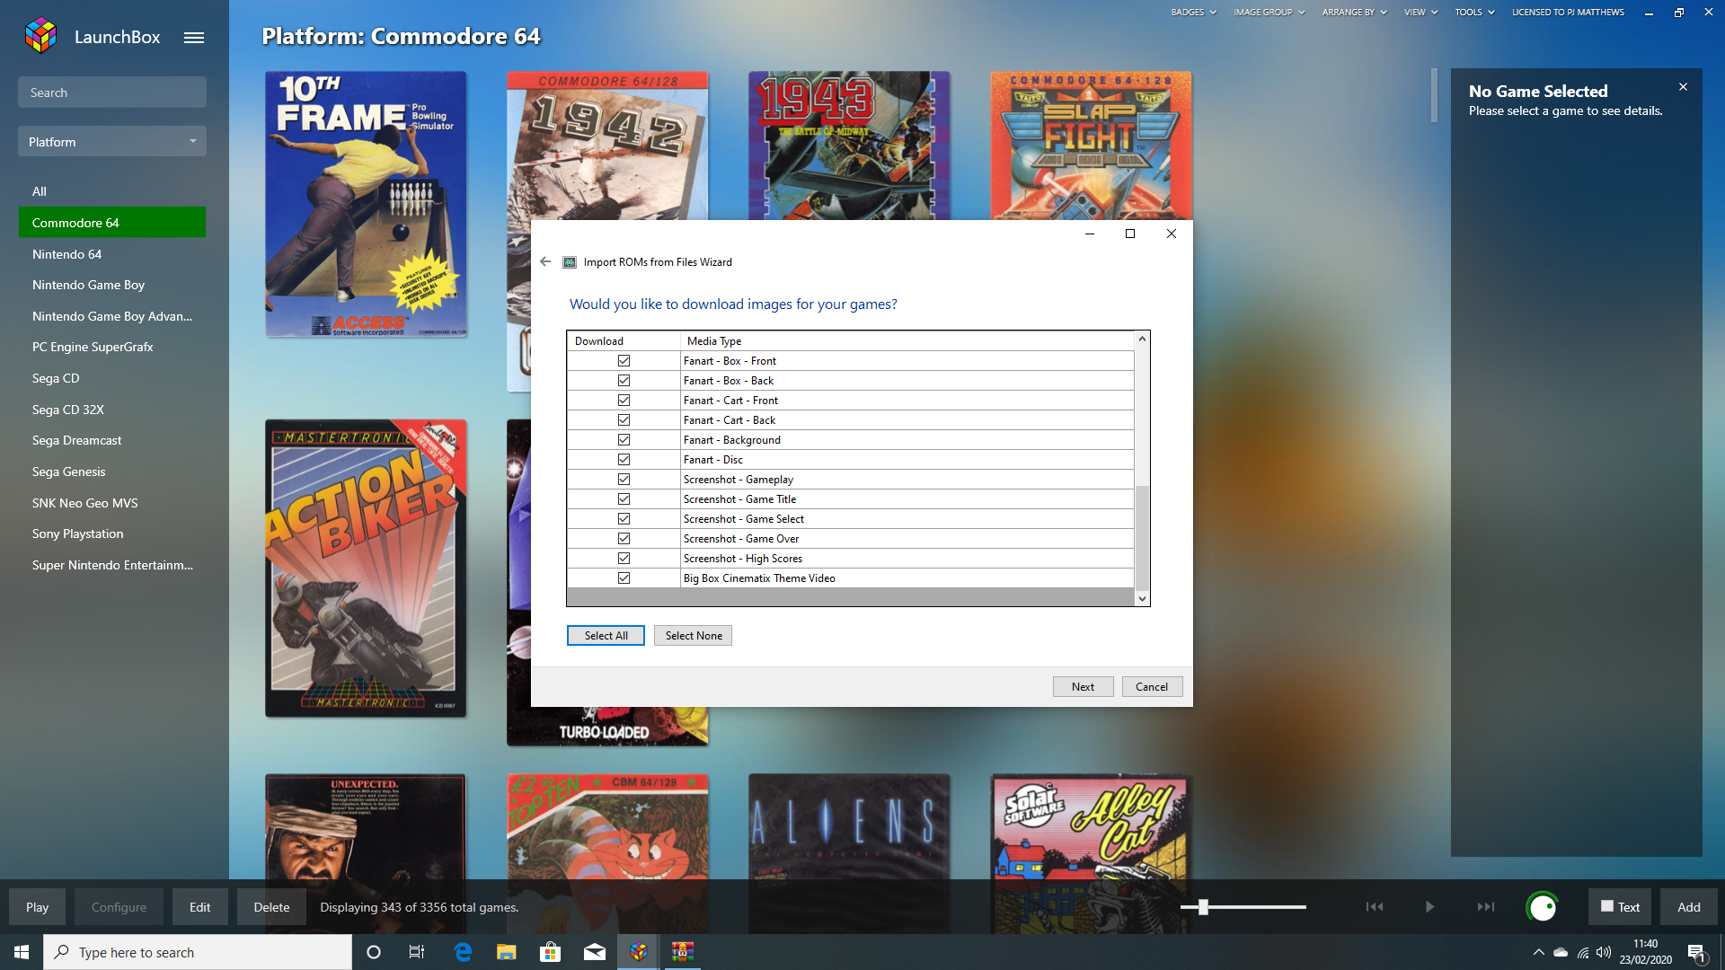Open the Platform filter dropdown
The width and height of the screenshot is (1725, 970).
click(x=112, y=142)
